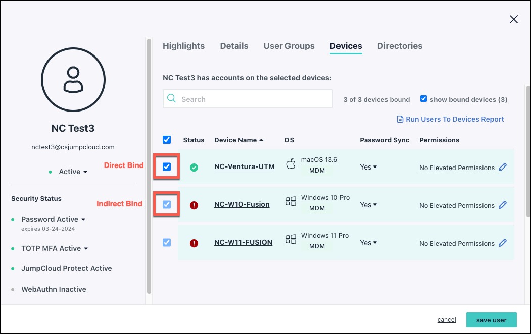Image resolution: width=531 pixels, height=334 pixels.
Task: Close the user dialog with the X icon
Action: click(x=513, y=19)
